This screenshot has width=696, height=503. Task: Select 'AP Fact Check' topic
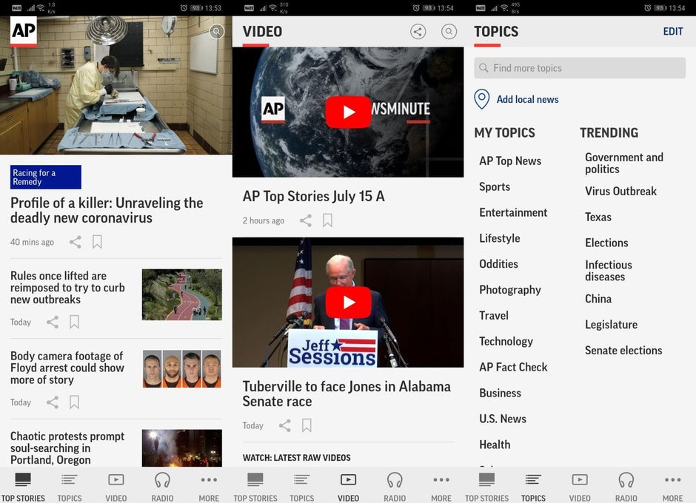513,367
